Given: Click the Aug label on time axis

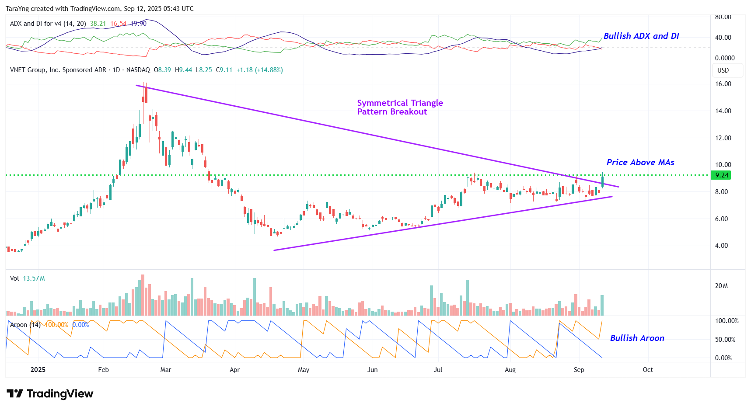Looking at the screenshot, I should pos(510,370).
